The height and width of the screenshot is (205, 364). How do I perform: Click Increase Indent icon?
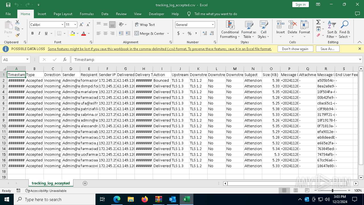[x=128, y=33]
